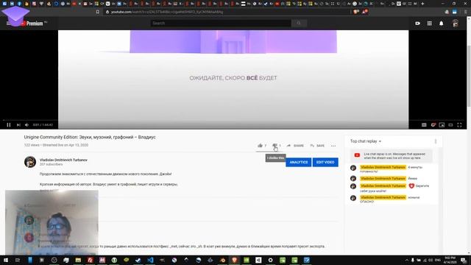Toggle subtitles in the player
This screenshot has width=471, height=265.
[424, 125]
